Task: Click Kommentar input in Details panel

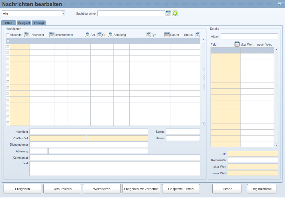Action: pos(253,160)
